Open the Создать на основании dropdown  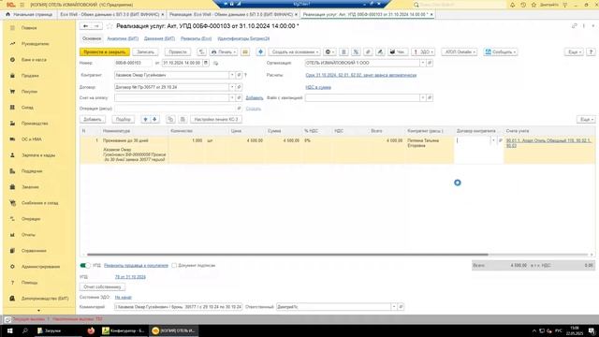click(x=294, y=52)
